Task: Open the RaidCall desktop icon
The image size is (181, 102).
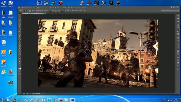Action: [11, 3]
